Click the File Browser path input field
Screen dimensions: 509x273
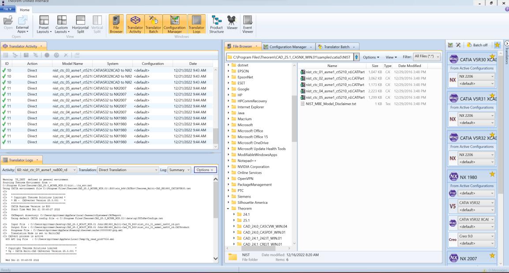290,57
